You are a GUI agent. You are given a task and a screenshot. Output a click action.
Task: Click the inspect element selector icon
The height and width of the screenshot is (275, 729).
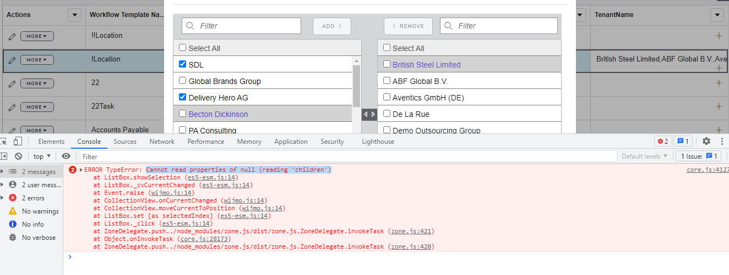pos(3,142)
